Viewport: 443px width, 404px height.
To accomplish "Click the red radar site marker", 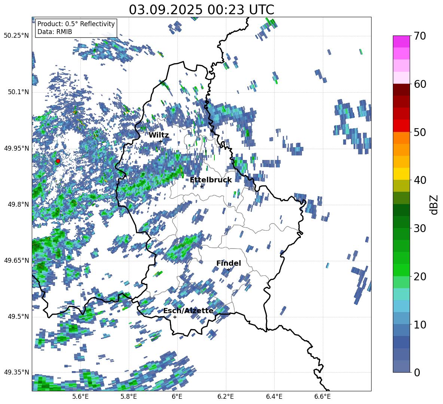I will pyautogui.click(x=58, y=161).
